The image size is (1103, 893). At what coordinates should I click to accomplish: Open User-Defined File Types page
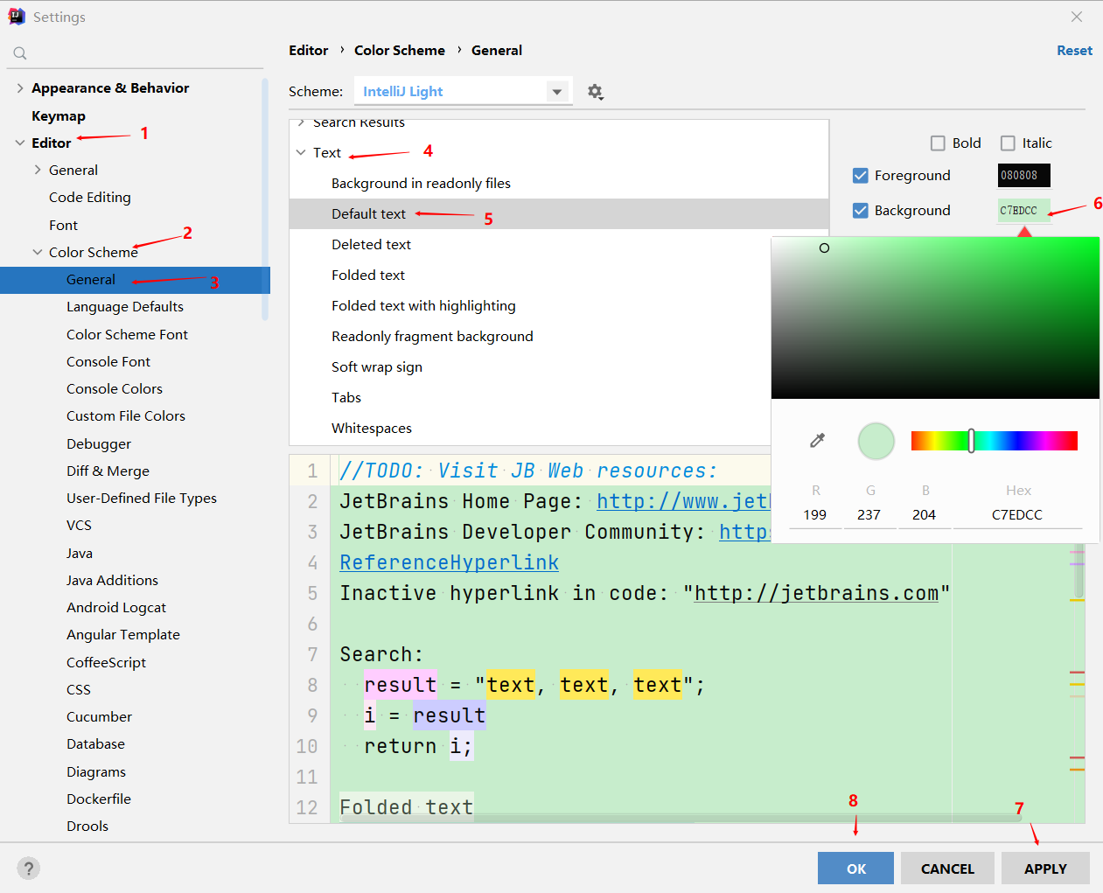142,499
